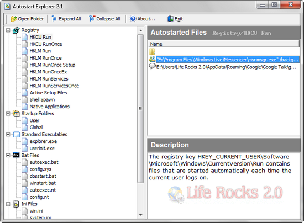
Task: Click the Windows Live Messenger entry icon
Action: coord(153,59)
